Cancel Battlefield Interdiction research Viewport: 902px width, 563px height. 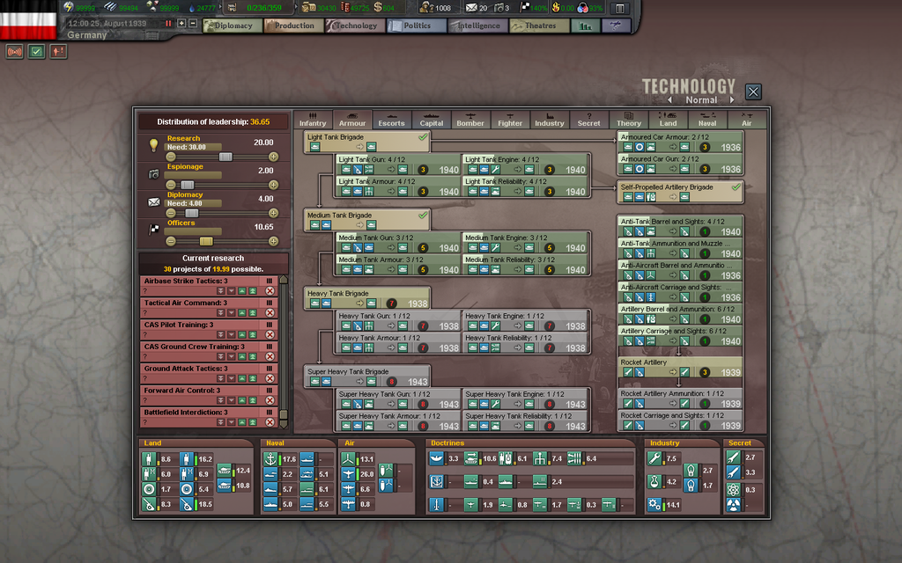pyautogui.click(x=270, y=422)
